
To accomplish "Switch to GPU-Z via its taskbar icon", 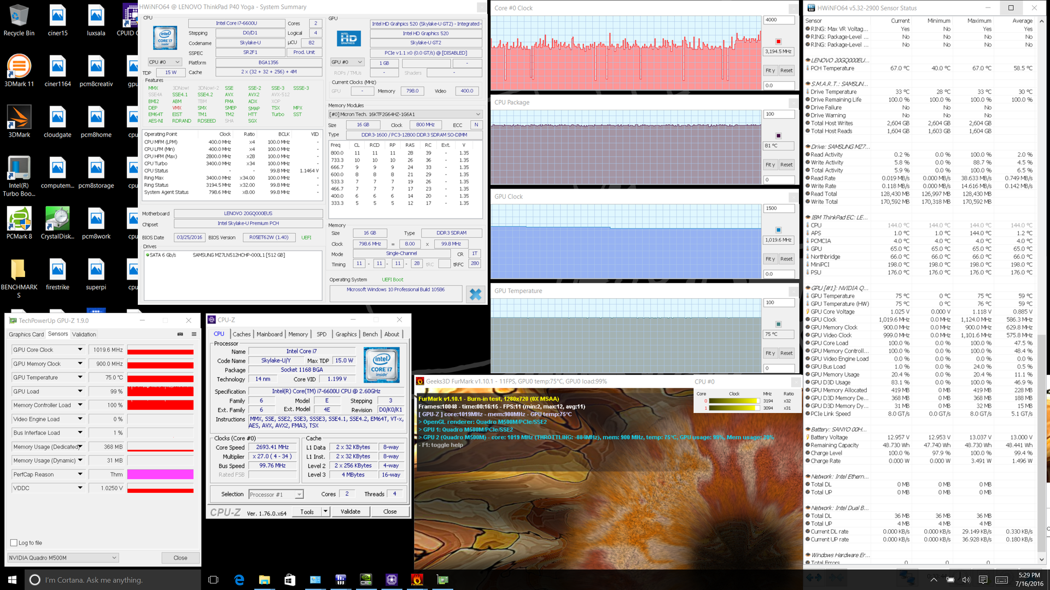I will coord(442,580).
